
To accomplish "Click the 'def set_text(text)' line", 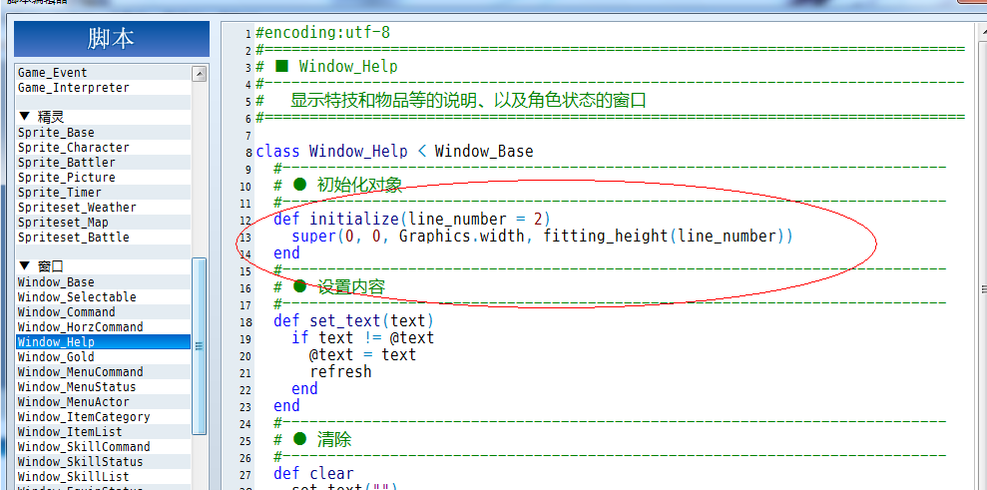I will coord(353,321).
